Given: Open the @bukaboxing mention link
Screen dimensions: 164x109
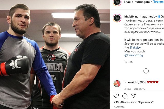Looking at the screenshot, I should (134, 55).
